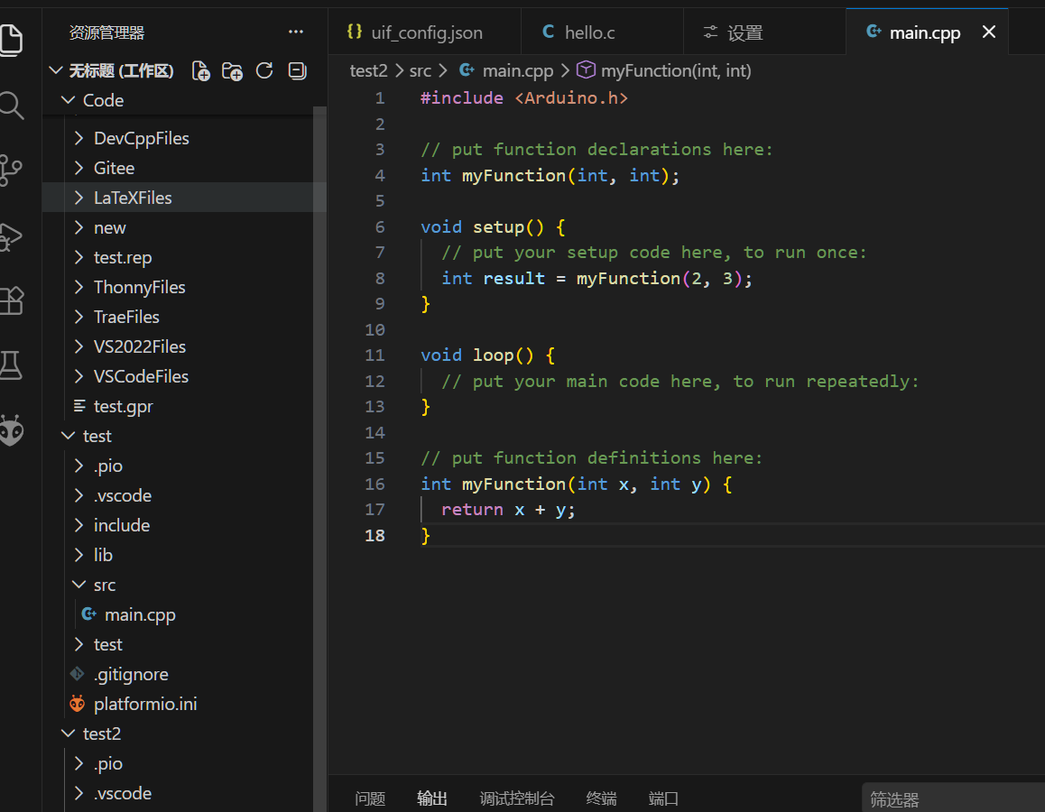Screen dimensions: 1045x812
Task: Expand the include folder
Action: coord(79,525)
